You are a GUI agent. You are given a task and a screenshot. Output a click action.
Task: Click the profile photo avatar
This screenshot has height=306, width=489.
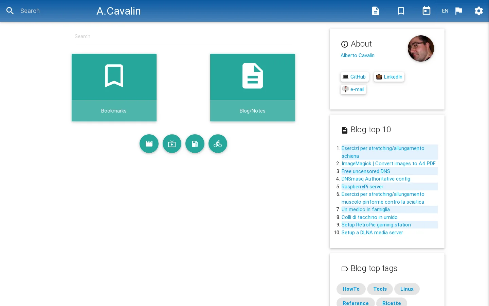tap(421, 49)
